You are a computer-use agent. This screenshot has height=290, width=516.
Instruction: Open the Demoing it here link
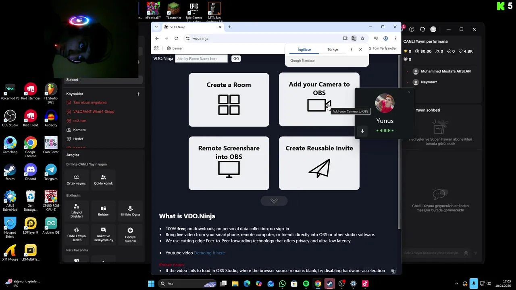209,253
